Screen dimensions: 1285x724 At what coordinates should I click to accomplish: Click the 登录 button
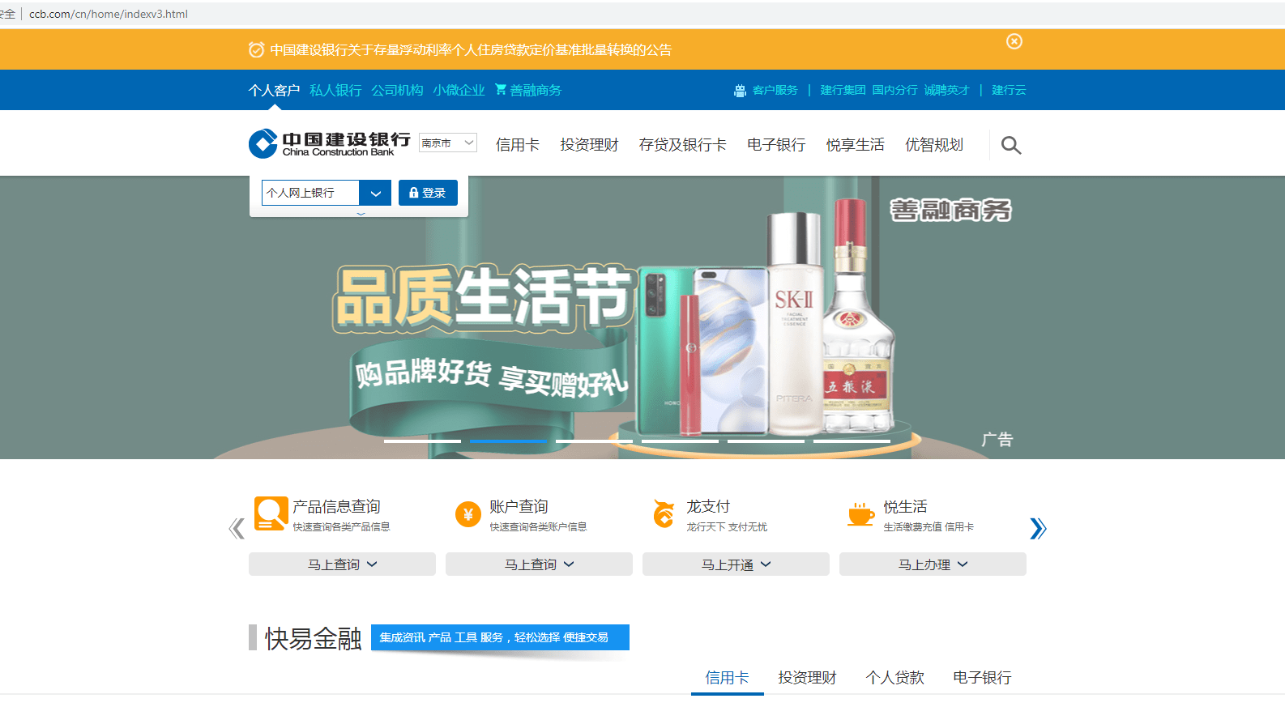pos(428,193)
